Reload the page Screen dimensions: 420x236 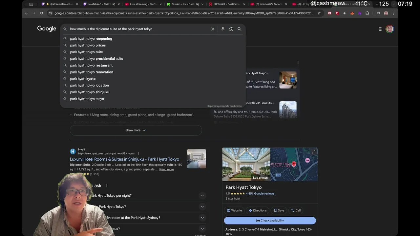[41, 13]
